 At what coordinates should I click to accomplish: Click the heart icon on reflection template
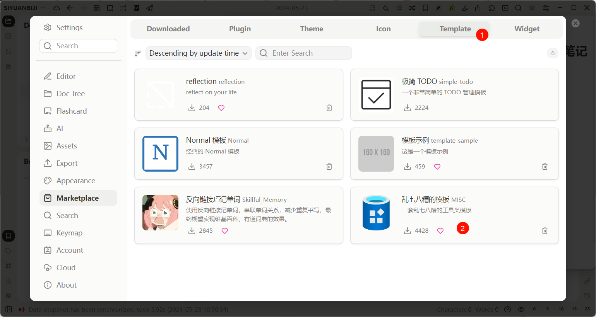221,108
